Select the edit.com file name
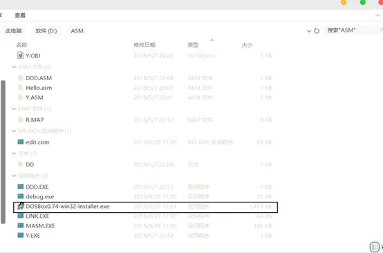This screenshot has width=383, height=253. [x=37, y=142]
